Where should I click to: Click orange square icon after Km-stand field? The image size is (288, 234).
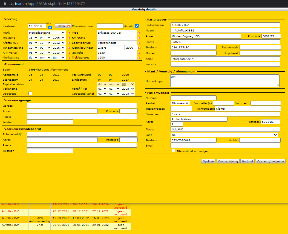(x=139, y=38)
